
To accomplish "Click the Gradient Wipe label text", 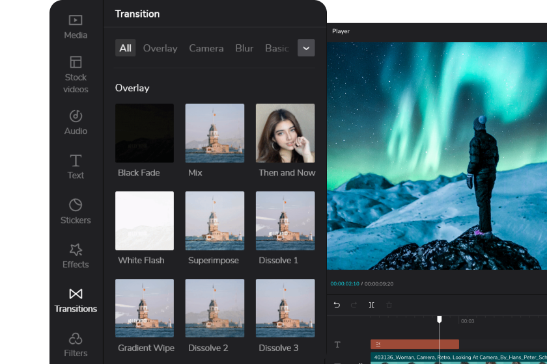I will tap(146, 348).
